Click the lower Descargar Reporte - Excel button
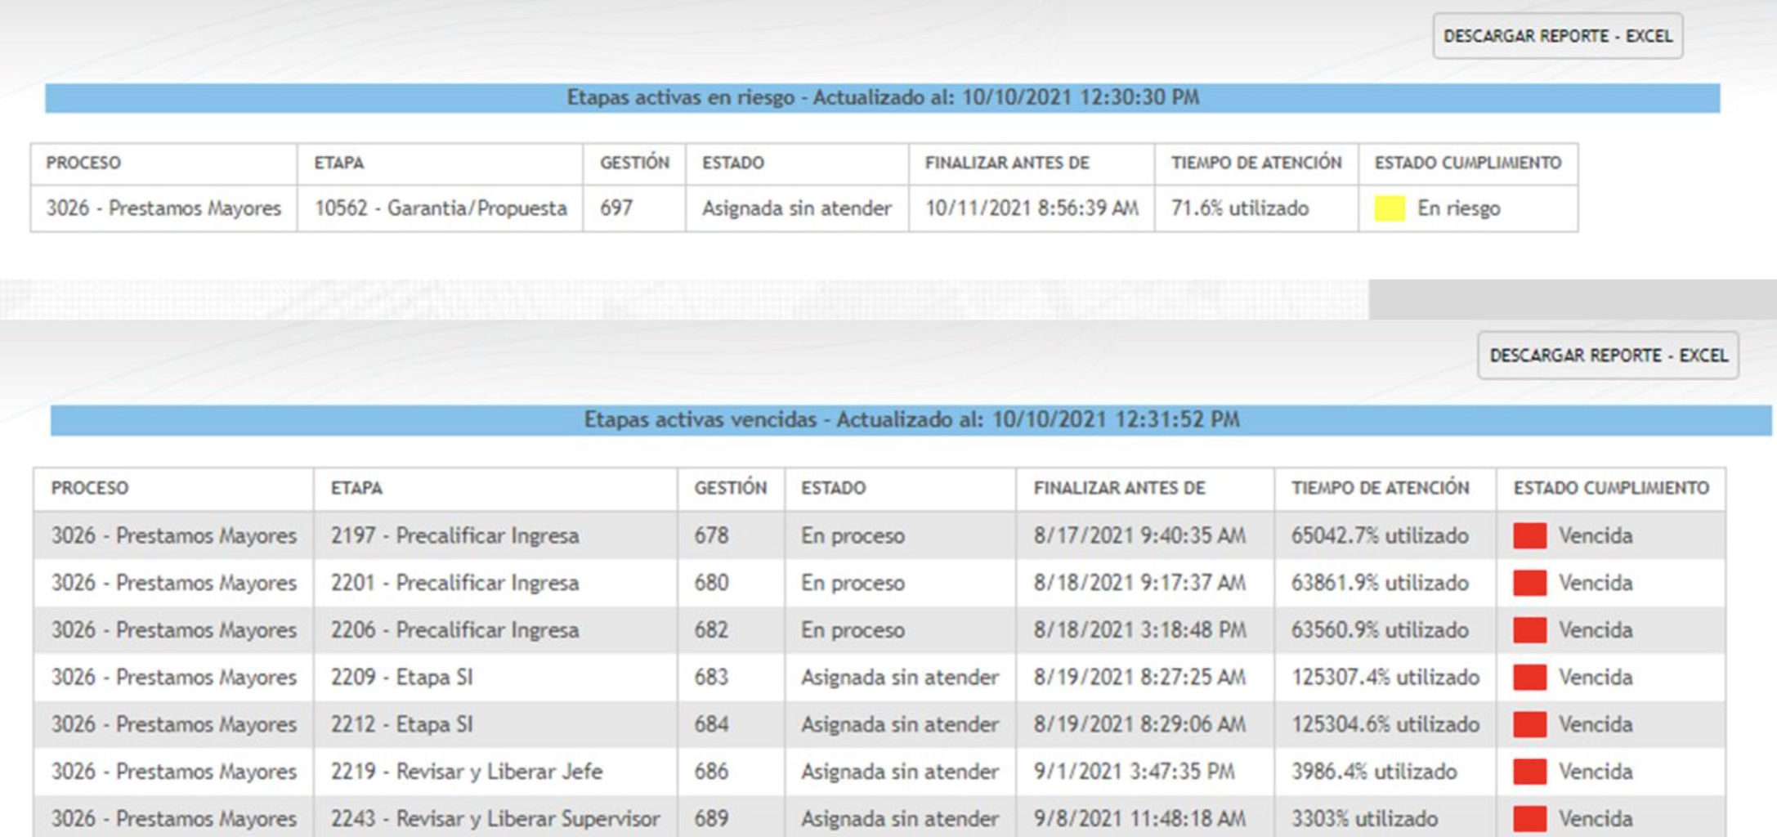Image resolution: width=1777 pixels, height=837 pixels. 1608,356
